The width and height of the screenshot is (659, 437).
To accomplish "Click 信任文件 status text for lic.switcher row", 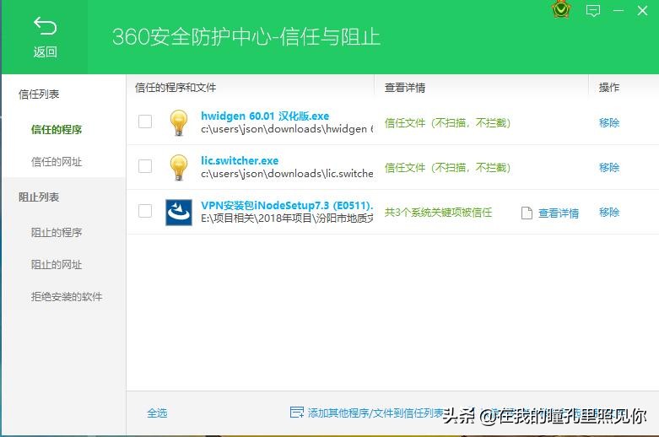I will (447, 168).
